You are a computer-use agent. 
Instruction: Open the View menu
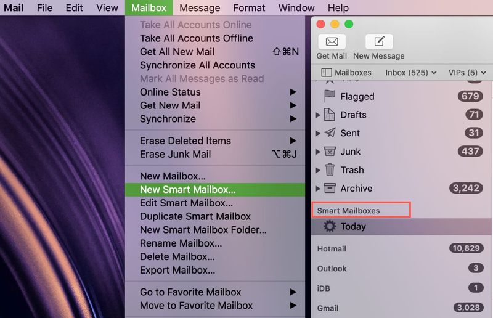click(107, 7)
